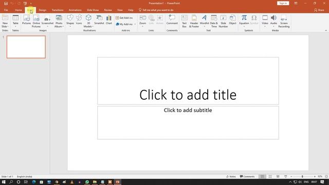Open the Windows Start menu
Screen dimensions: 329x185
4,182
